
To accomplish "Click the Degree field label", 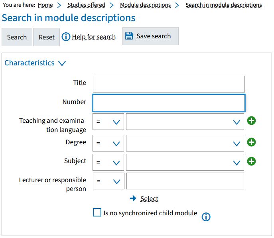I will click(76, 142).
